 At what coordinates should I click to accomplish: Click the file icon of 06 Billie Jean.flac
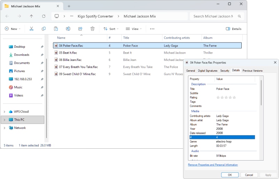point(56,60)
